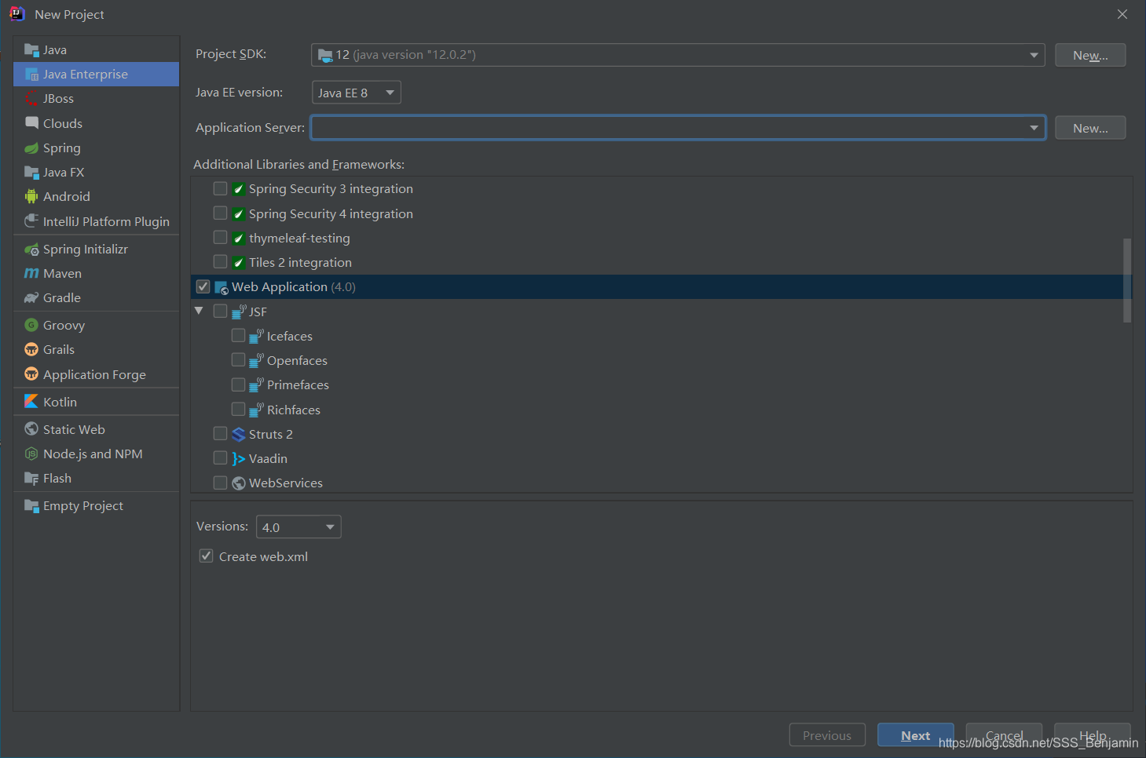The width and height of the screenshot is (1146, 758).
Task: Collapse the JSF tree node
Action: (200, 312)
